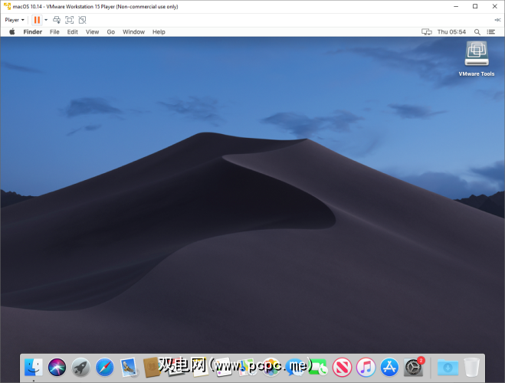Open Spotlight search magnifier in menu bar
This screenshot has width=505, height=383.
coord(477,32)
